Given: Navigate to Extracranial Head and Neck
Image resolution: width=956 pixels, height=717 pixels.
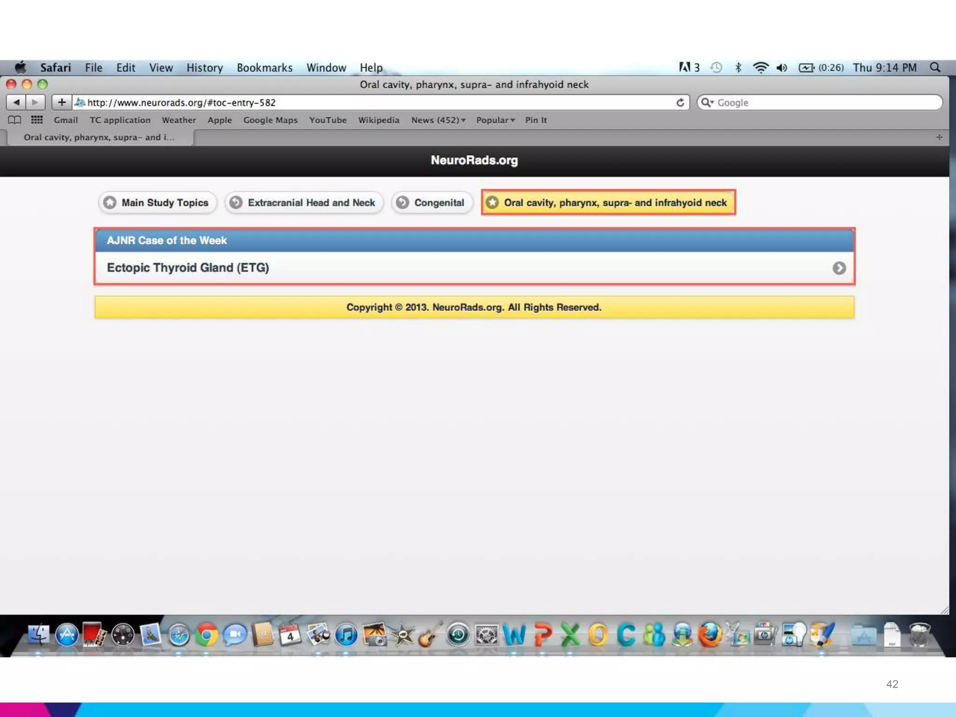Looking at the screenshot, I should pyautogui.click(x=304, y=203).
